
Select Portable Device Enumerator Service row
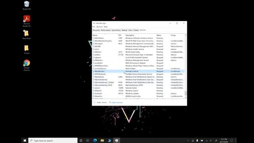coord(139,74)
